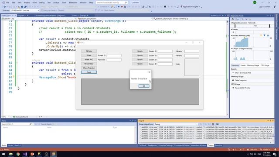Clear all output icon in Output panel
The width and height of the screenshot is (279, 157).
point(213,124)
